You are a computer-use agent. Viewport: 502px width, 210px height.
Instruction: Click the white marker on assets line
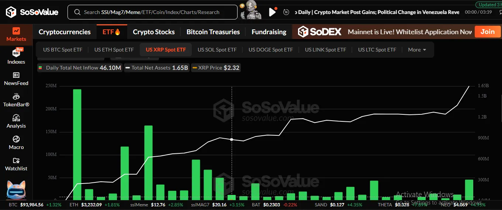coord(232,139)
